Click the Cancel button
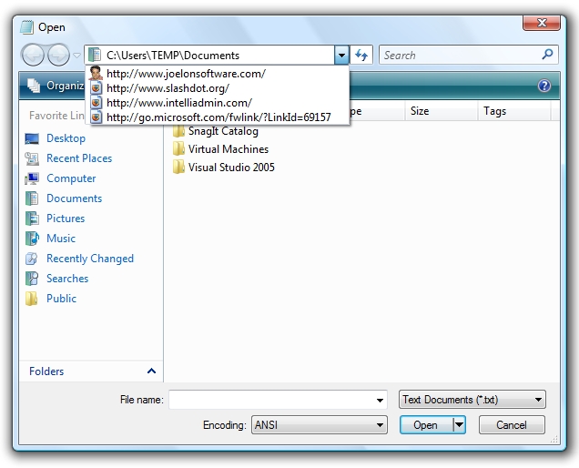 (512, 425)
